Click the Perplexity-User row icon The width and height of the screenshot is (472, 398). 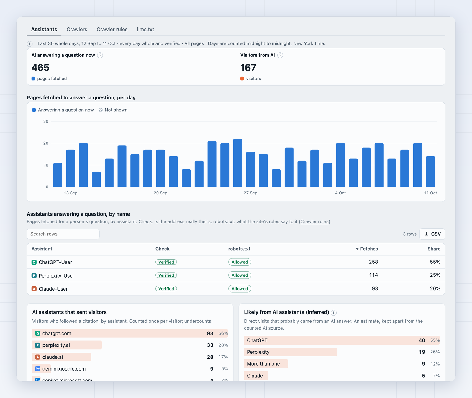34,276
